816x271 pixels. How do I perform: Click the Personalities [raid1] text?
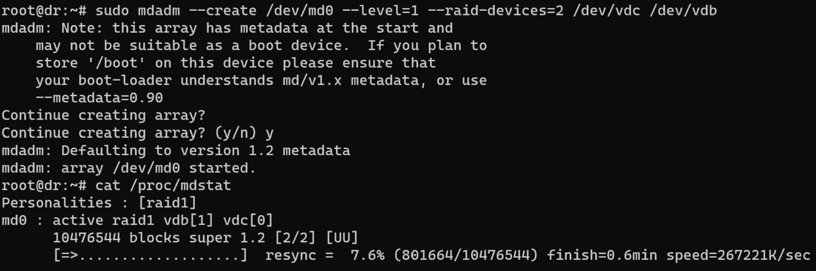coord(99,203)
